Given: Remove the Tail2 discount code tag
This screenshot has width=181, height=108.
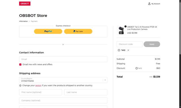Looking at the screenshot, I should [x=128, y=50].
